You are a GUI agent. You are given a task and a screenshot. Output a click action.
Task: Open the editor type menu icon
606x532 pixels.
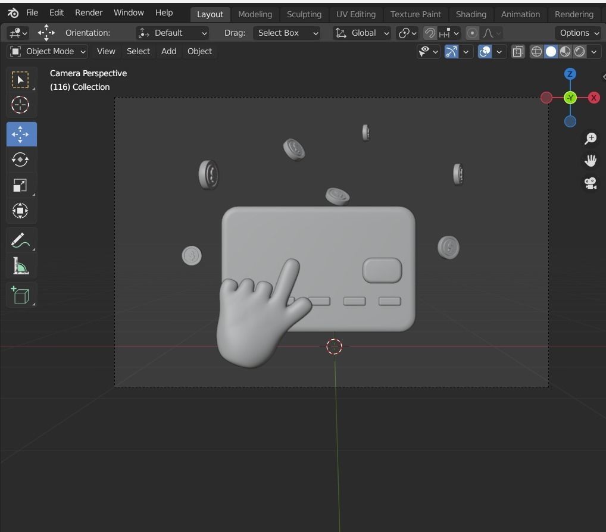[x=18, y=33]
